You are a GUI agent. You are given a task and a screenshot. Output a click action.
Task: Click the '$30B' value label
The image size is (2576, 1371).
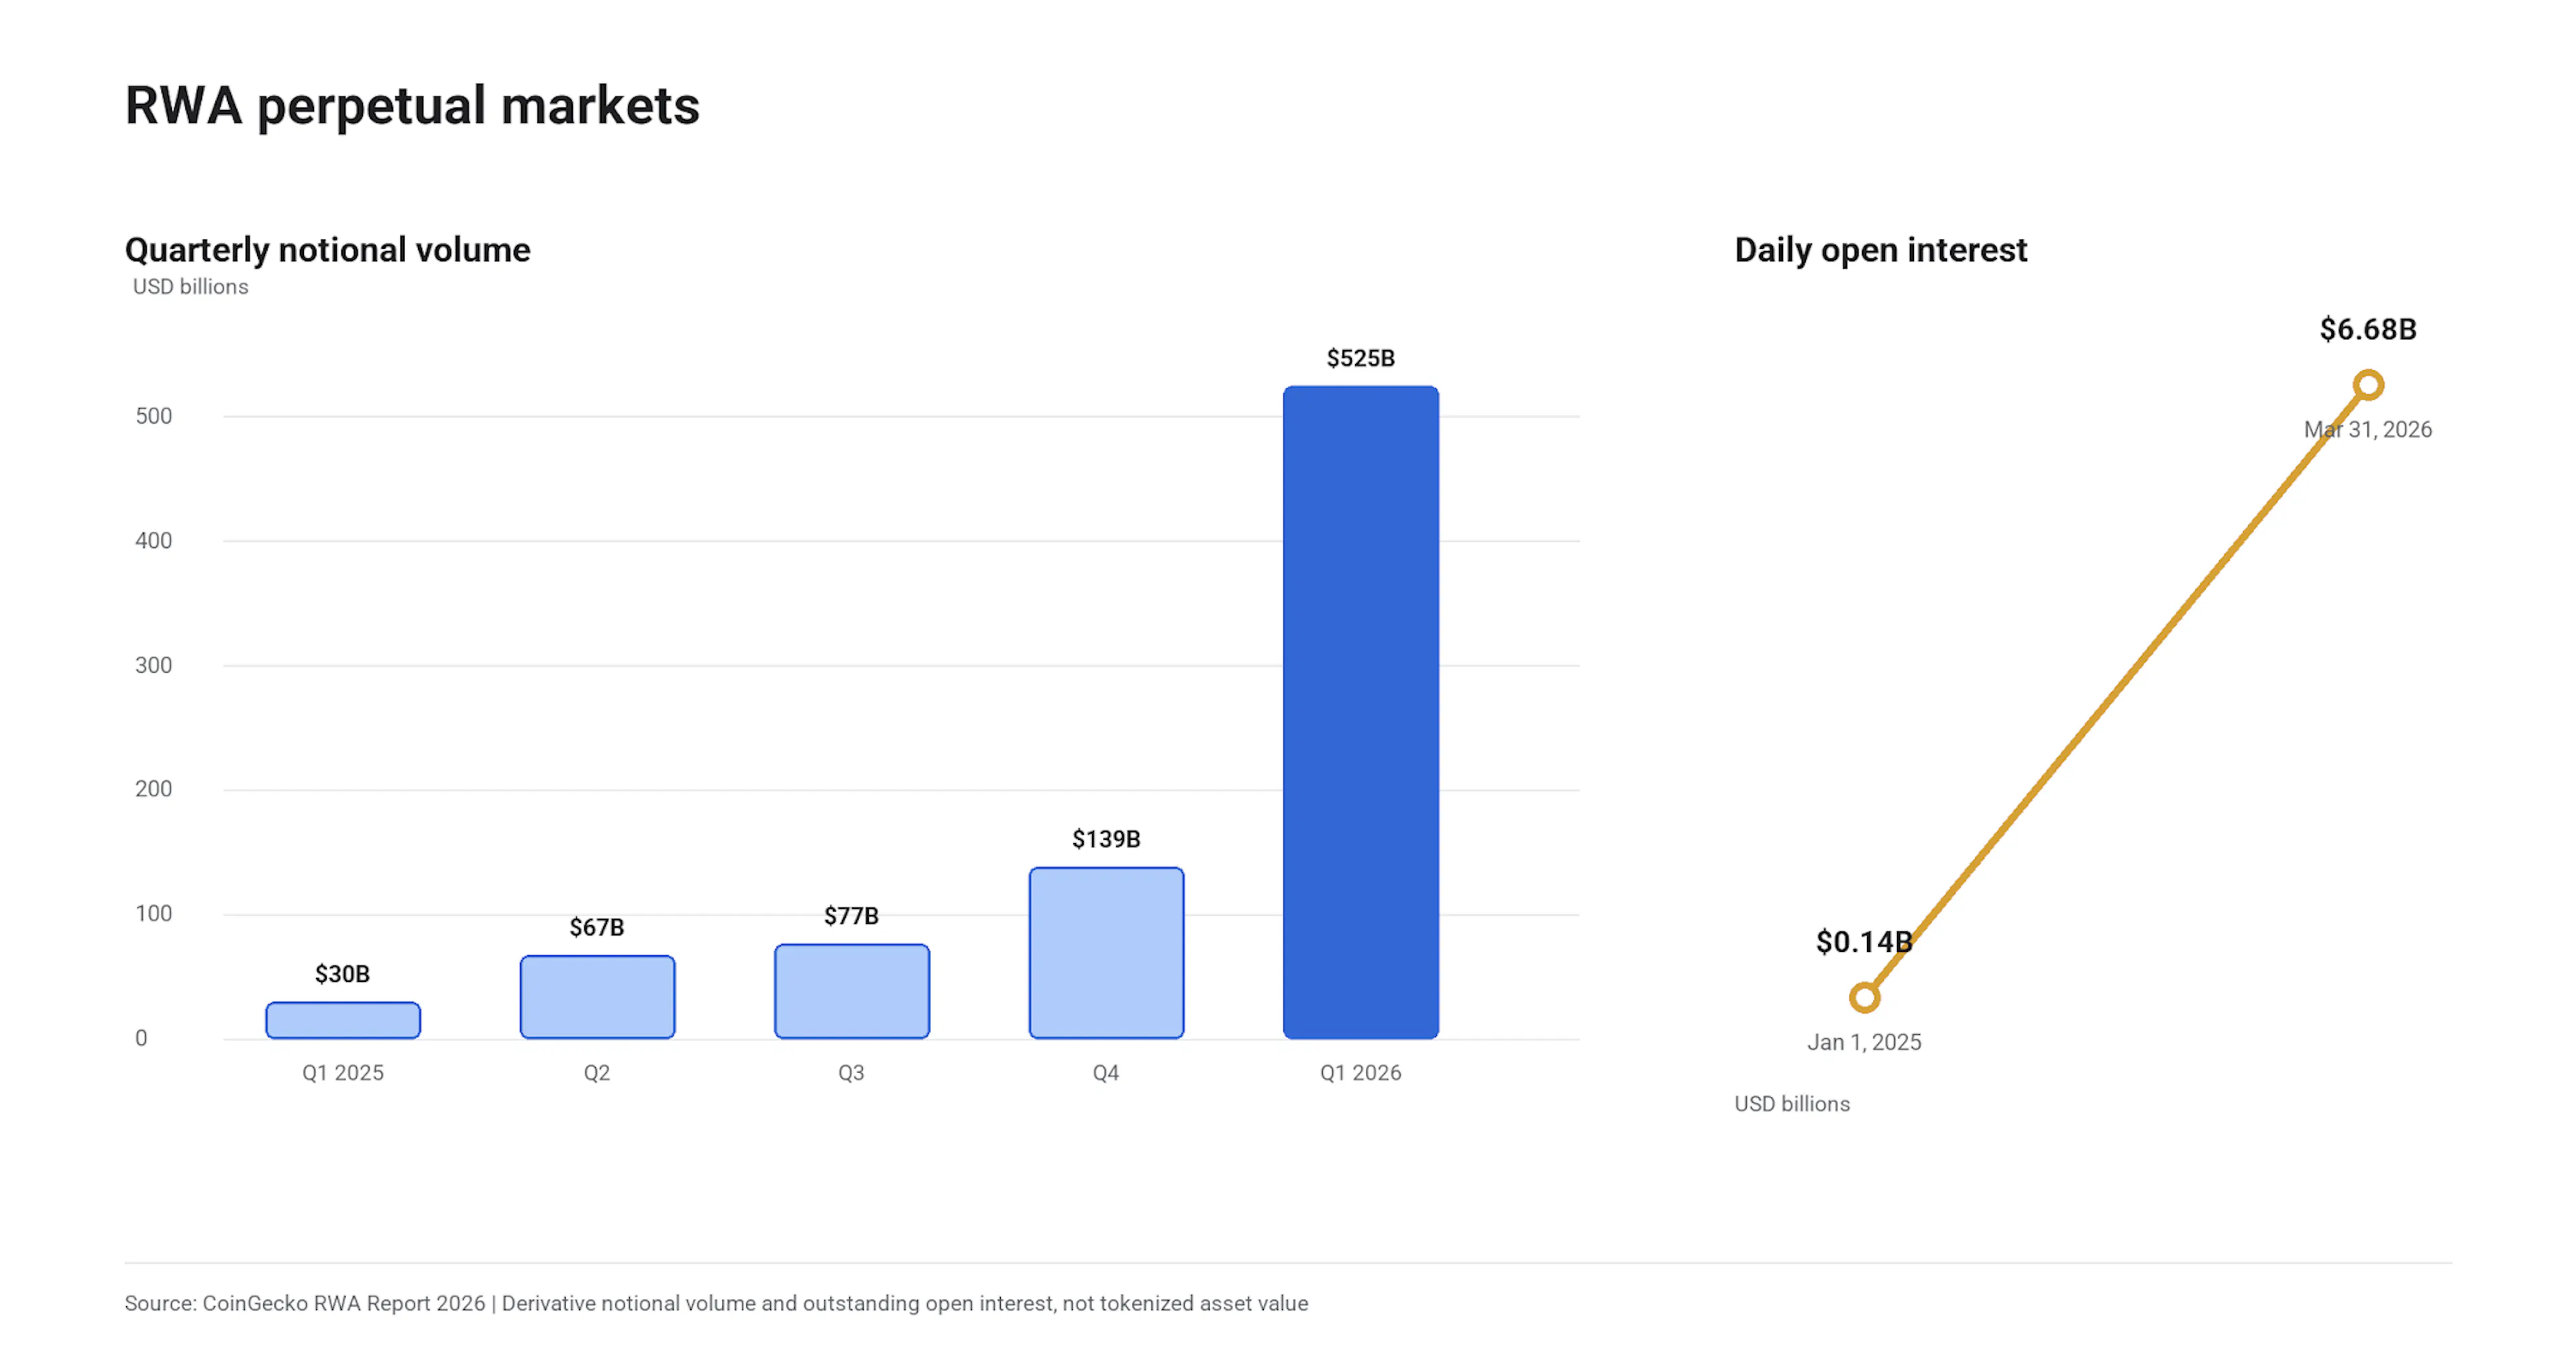click(343, 974)
